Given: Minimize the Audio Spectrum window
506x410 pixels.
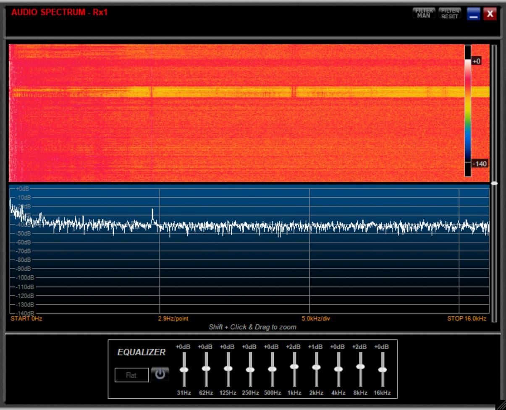Looking at the screenshot, I should click(474, 14).
